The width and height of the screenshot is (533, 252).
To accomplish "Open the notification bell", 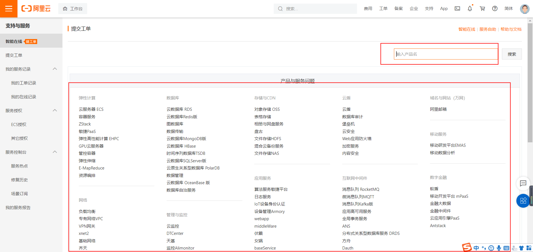I will point(470,9).
